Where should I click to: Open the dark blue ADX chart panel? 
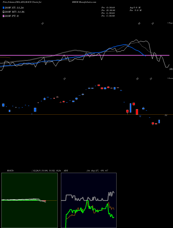(x=89, y=200)
